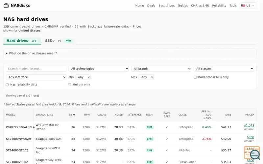Click the reset filters link
The image size is (263, 164).
point(36,96)
